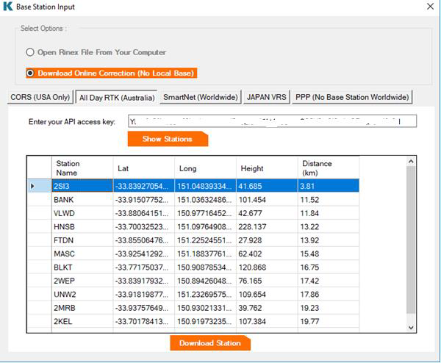Select Download Online Correction radio option
This screenshot has height=363, width=441.
click(112, 73)
